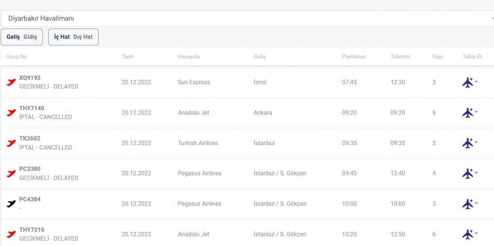The width and height of the screenshot is (494, 246).
Task: Click the Tahmini column header
Action: click(x=400, y=56)
